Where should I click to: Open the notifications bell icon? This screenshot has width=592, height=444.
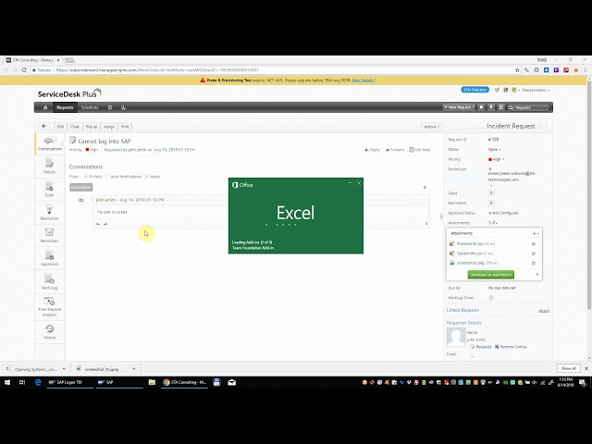point(481,107)
